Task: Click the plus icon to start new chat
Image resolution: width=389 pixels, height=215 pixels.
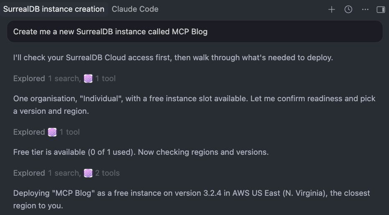Action: [x=331, y=10]
